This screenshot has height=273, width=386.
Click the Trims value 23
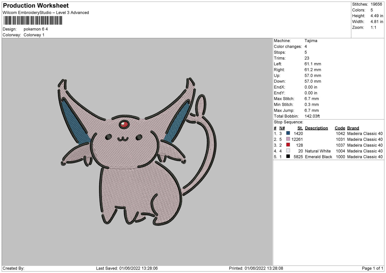click(x=307, y=58)
